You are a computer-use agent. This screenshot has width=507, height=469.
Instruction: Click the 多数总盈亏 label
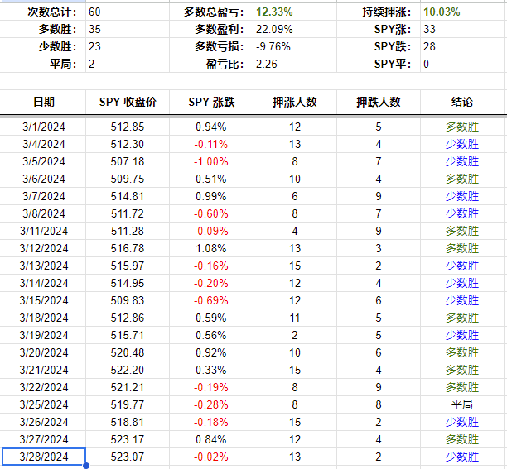pos(214,12)
